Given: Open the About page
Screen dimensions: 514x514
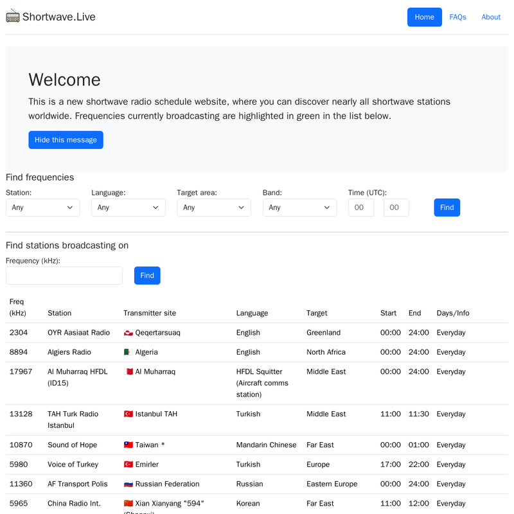Looking at the screenshot, I should click(x=491, y=17).
